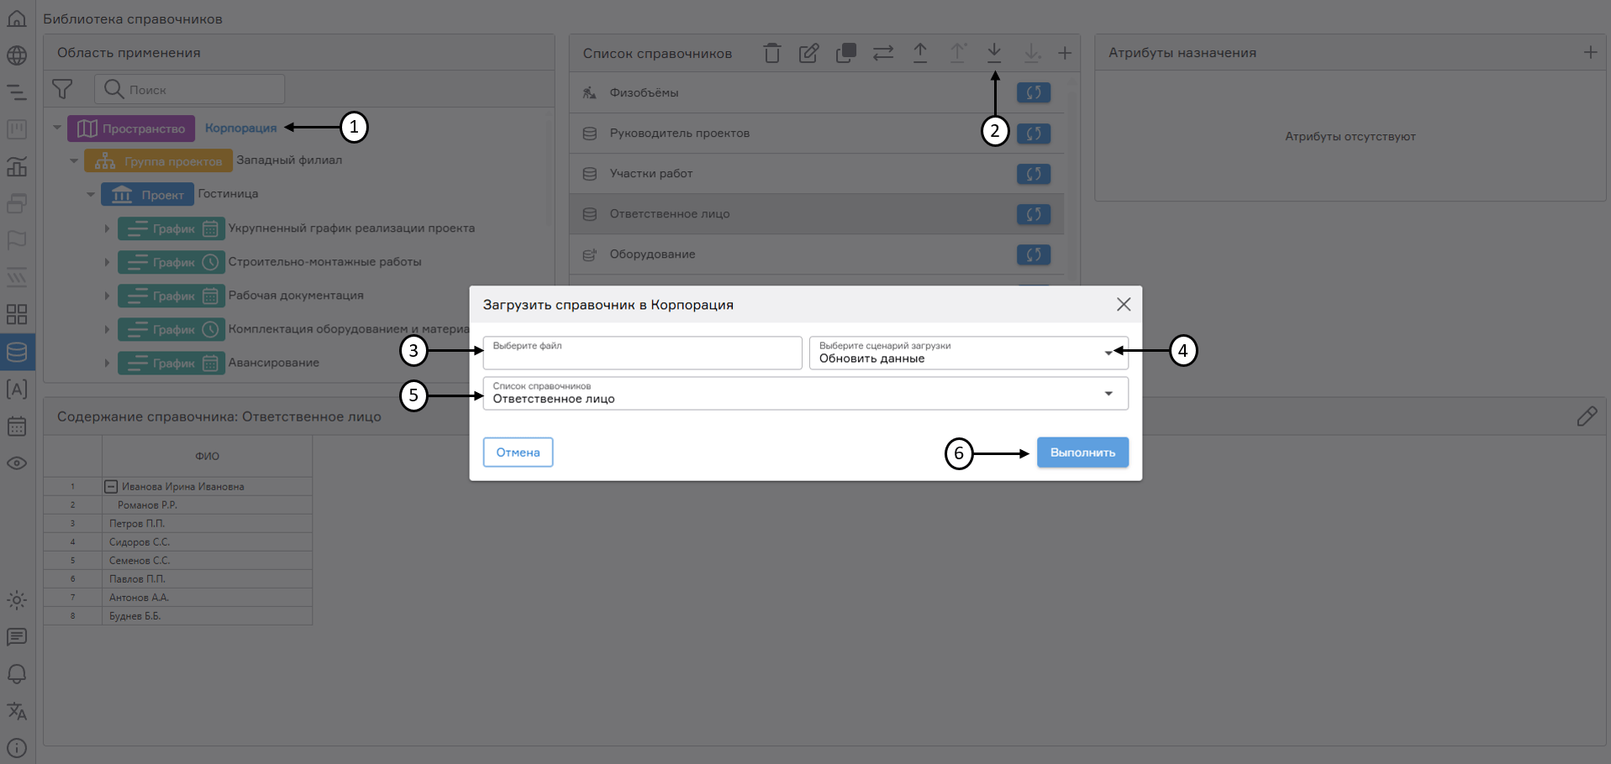Toggle the theme sun icon in sidebar
This screenshot has width=1611, height=764.
coord(17,600)
